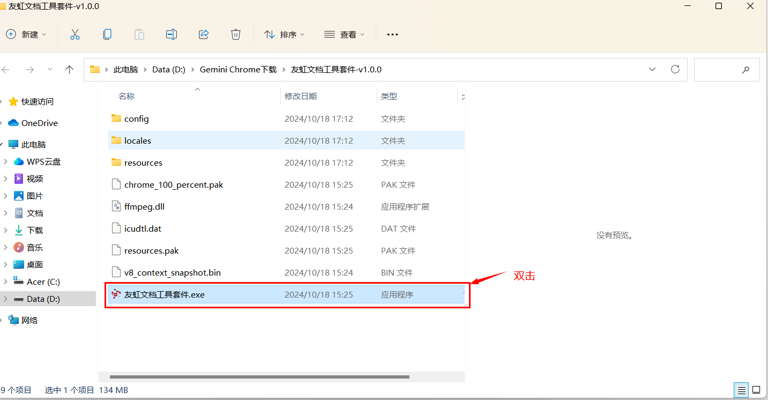Viewport: 768px width, 400px height.
Task: Click the Up directory arrow icon
Action: (69, 69)
